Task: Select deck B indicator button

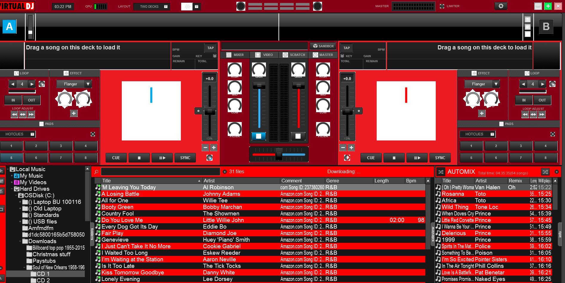Action: tap(546, 26)
